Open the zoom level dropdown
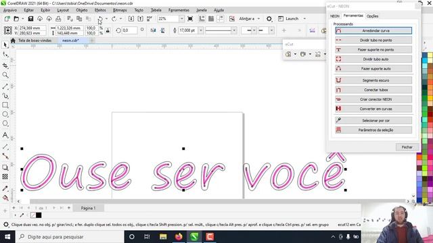Screen dimensions: 433x243 coord(182,19)
